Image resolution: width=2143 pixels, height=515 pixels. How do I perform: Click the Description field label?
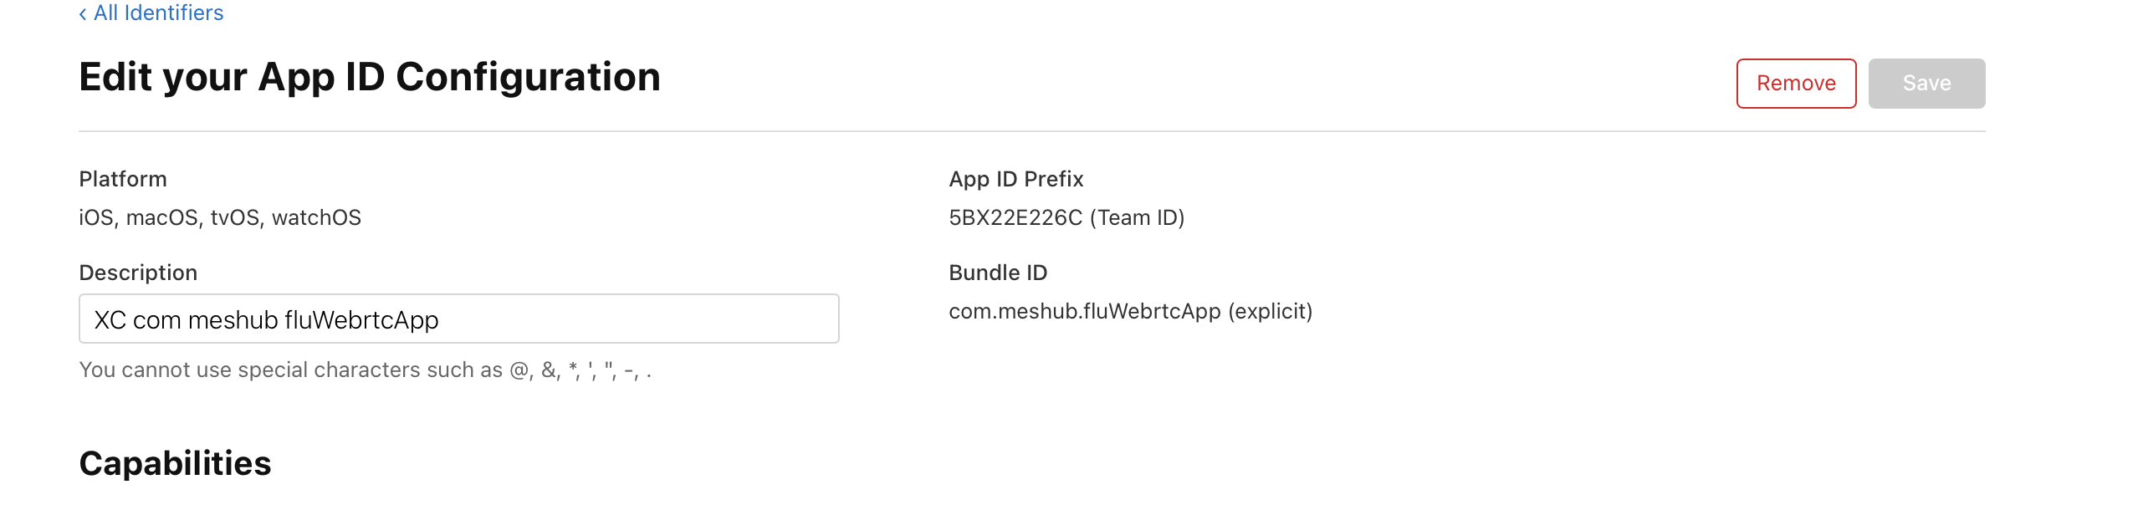coord(138,273)
